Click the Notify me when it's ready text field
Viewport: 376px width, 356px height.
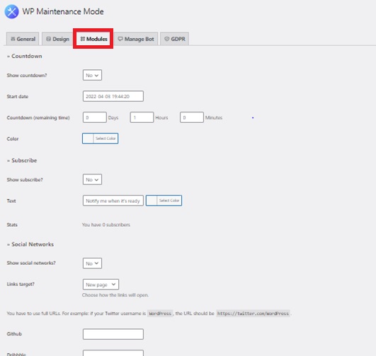pyautogui.click(x=113, y=201)
